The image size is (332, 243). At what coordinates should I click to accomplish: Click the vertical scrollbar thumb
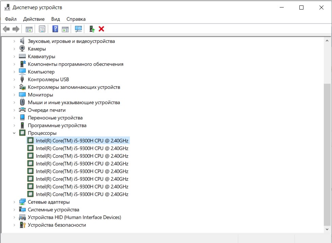[x=327, y=155]
